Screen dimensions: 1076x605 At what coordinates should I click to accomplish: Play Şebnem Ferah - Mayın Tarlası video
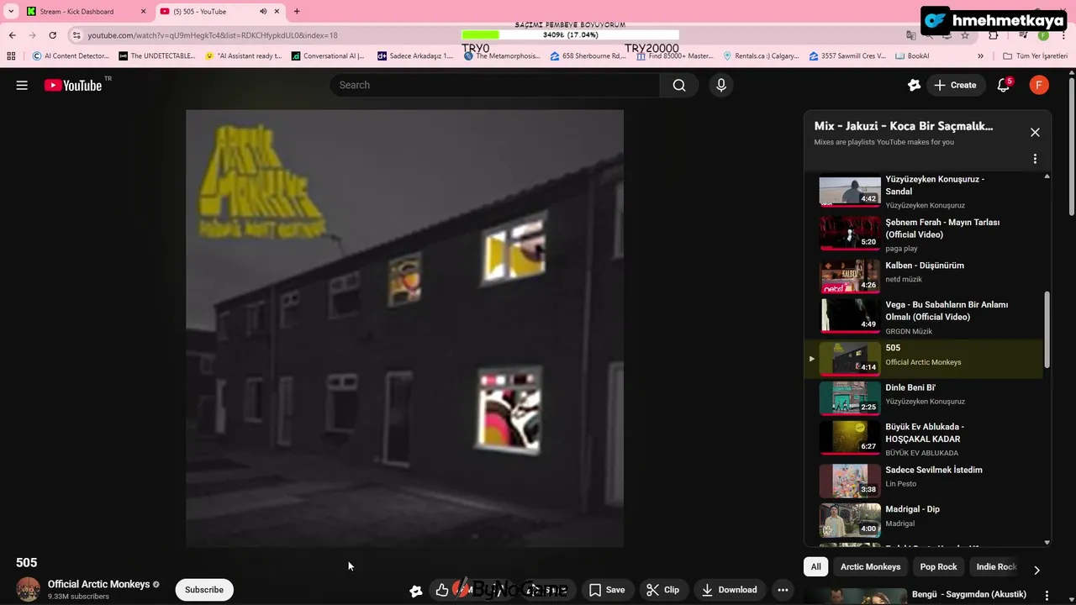coord(923,234)
